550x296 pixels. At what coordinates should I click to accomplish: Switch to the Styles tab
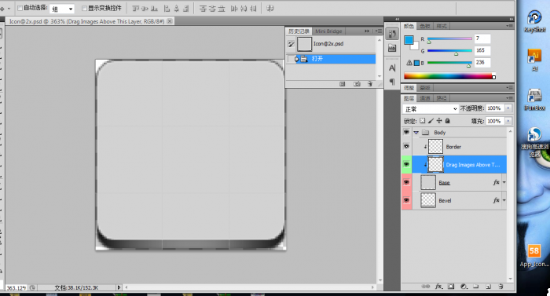coord(442,26)
